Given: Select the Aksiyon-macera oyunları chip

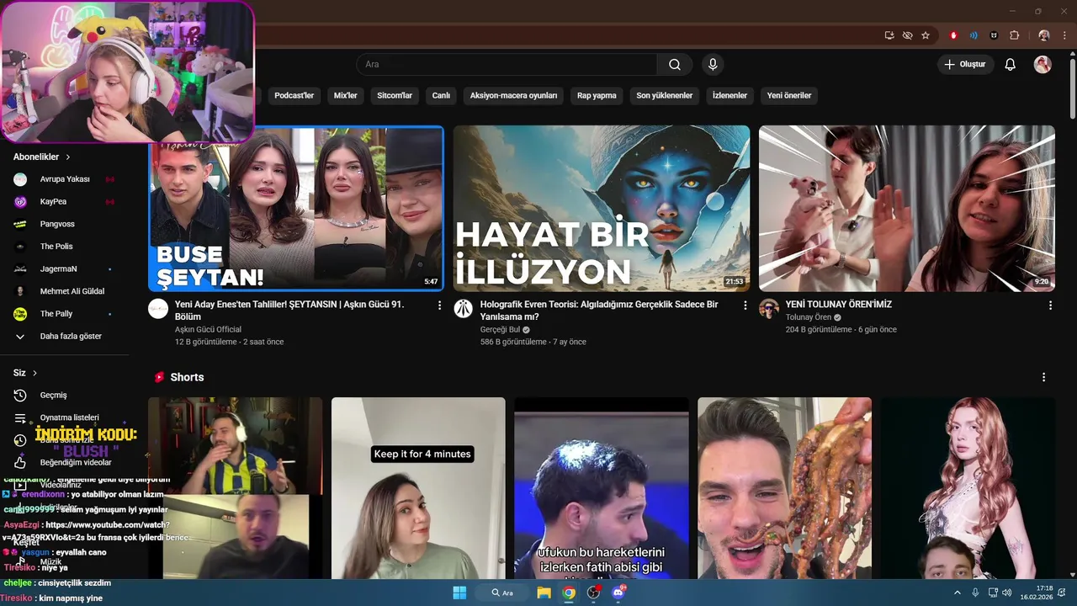Looking at the screenshot, I should [513, 96].
